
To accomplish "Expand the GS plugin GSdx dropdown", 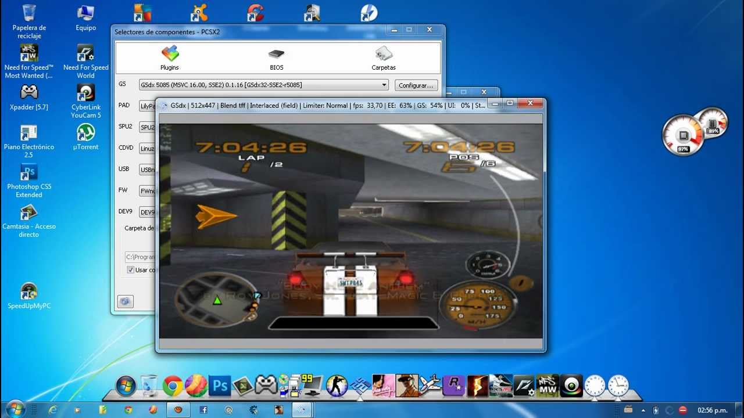I will [x=264, y=85].
